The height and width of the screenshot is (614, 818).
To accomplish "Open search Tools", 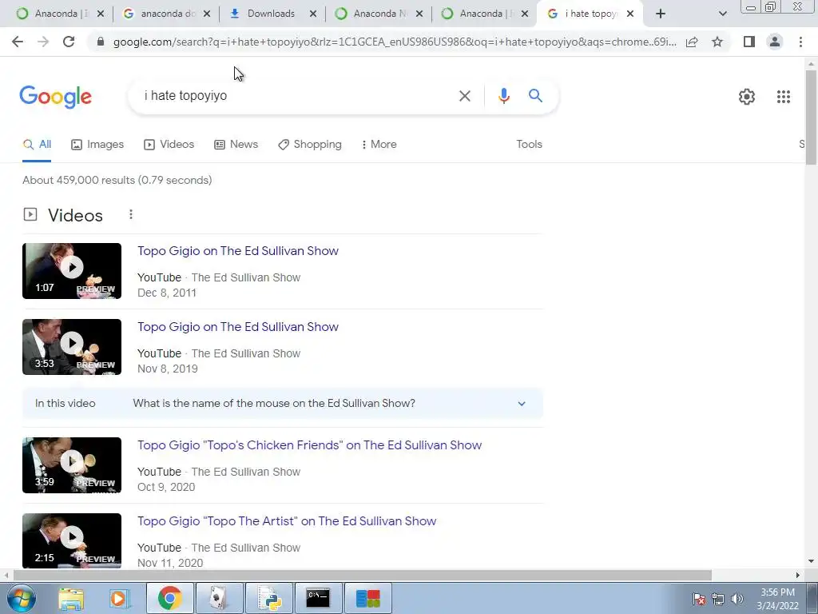I will 529,145.
